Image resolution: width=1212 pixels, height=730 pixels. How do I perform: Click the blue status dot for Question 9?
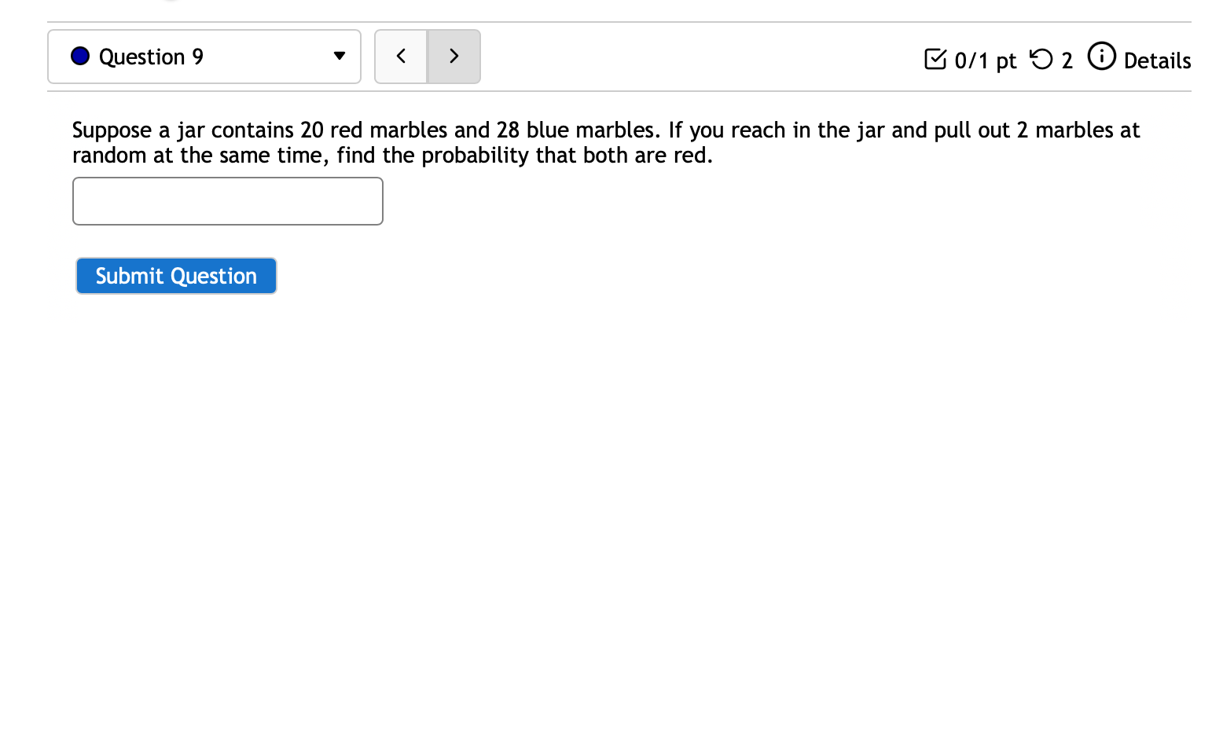(80, 56)
